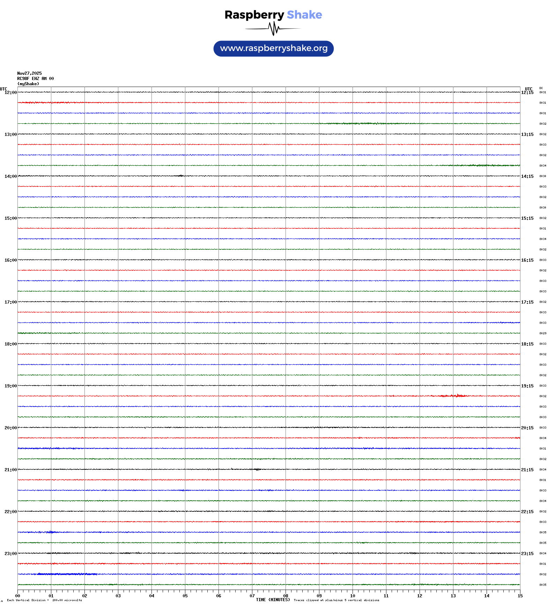Image resolution: width=548 pixels, height=605 pixels.
Task: Select the RC98F EHZ AM 00 station label
Action: pos(35,79)
